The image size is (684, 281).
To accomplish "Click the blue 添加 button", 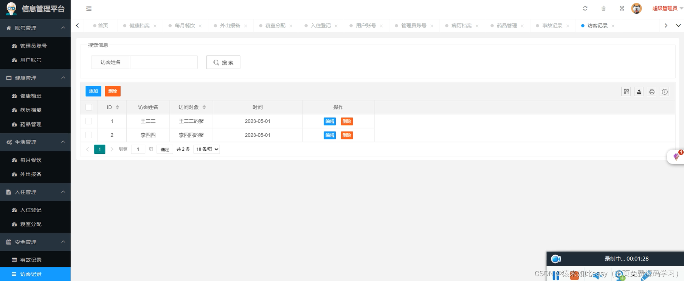I will (x=93, y=91).
